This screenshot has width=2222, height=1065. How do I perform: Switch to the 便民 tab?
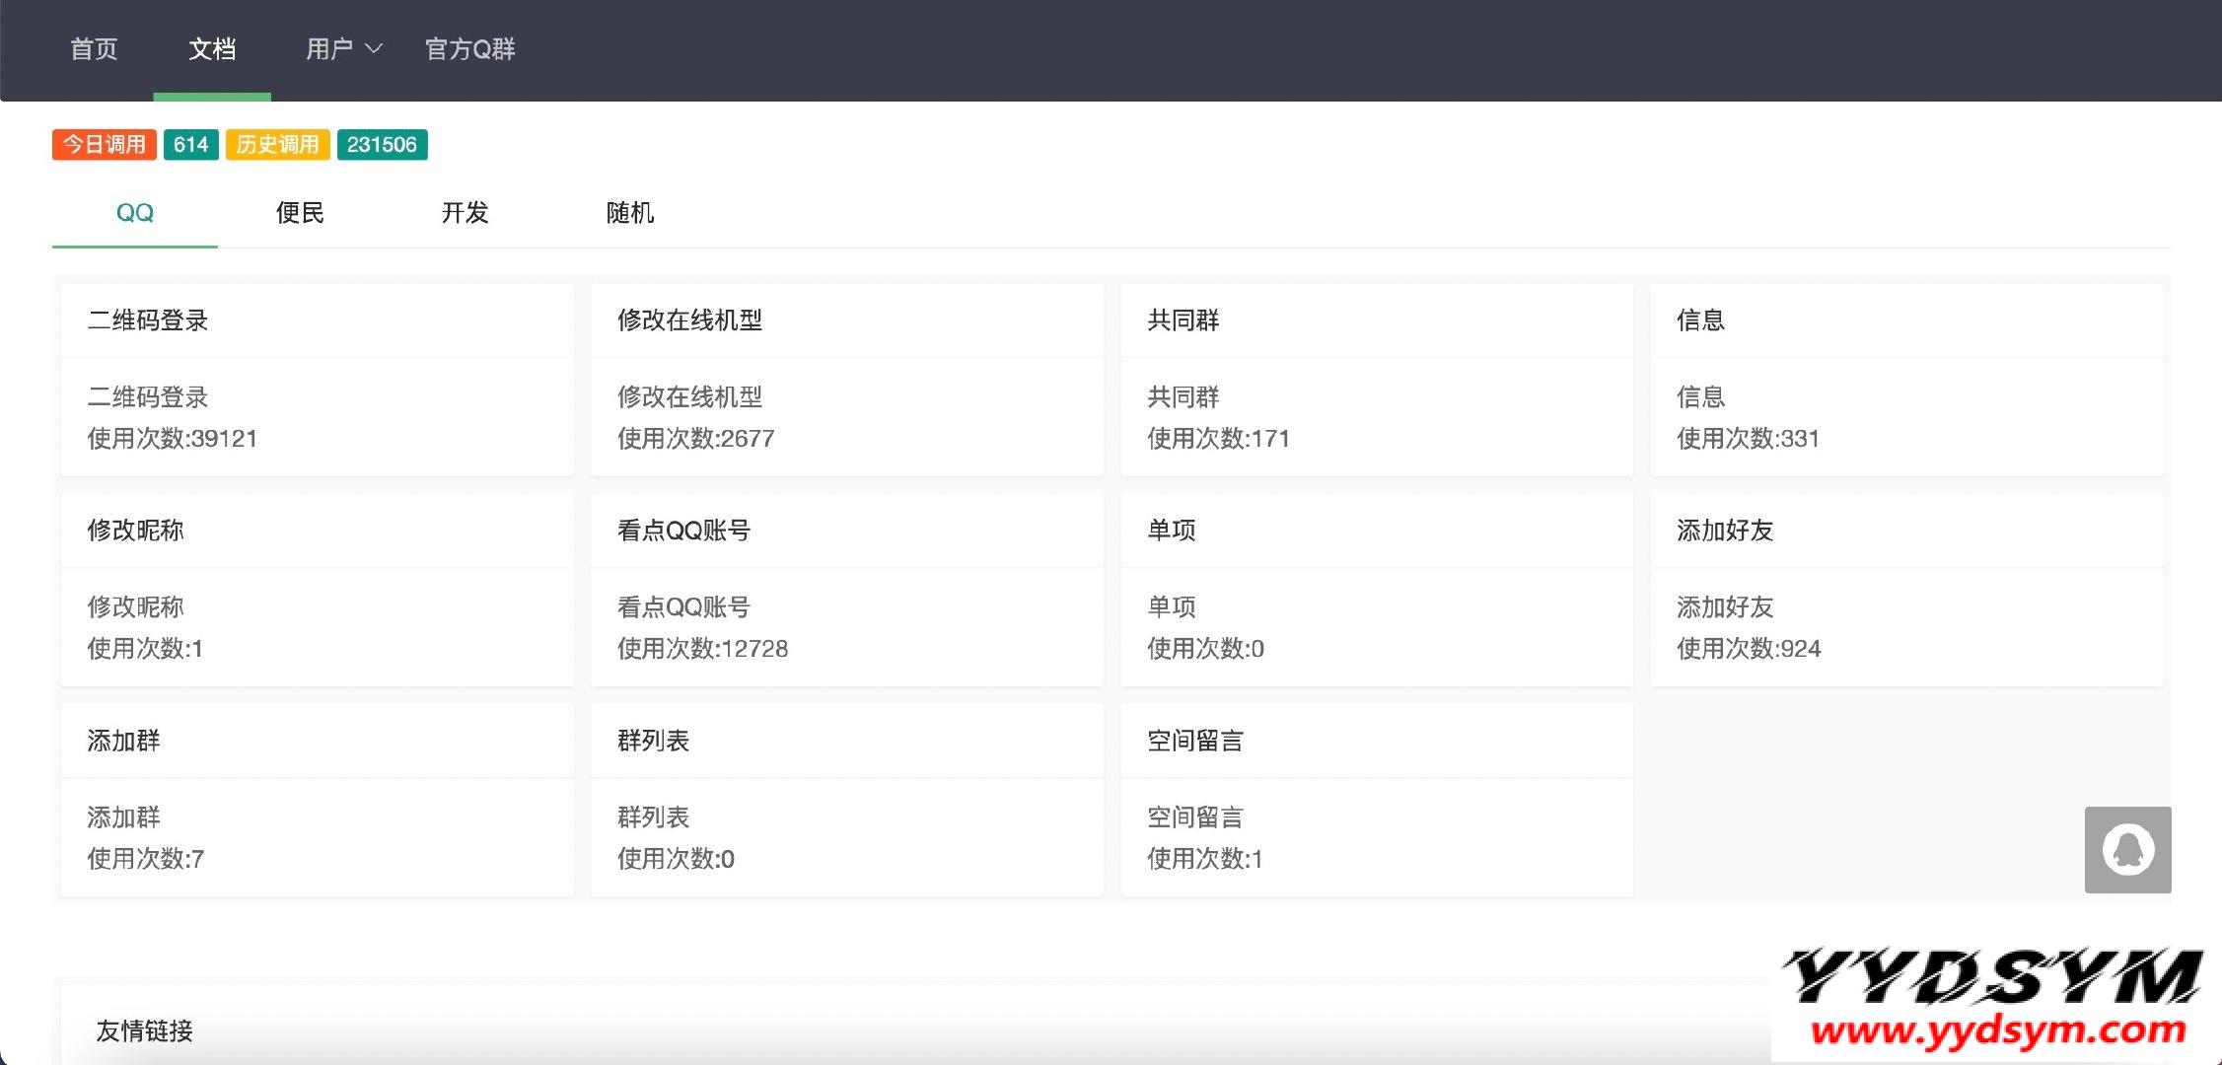[300, 213]
